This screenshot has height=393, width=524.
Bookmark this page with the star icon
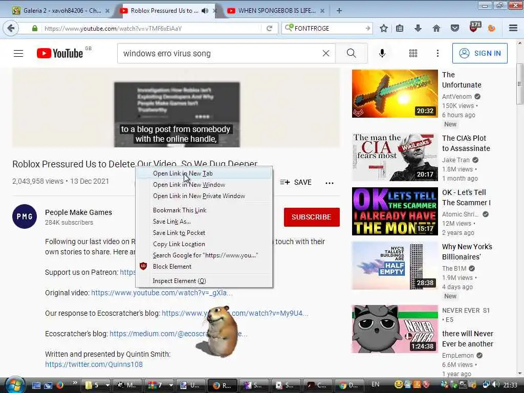pyautogui.click(x=384, y=29)
